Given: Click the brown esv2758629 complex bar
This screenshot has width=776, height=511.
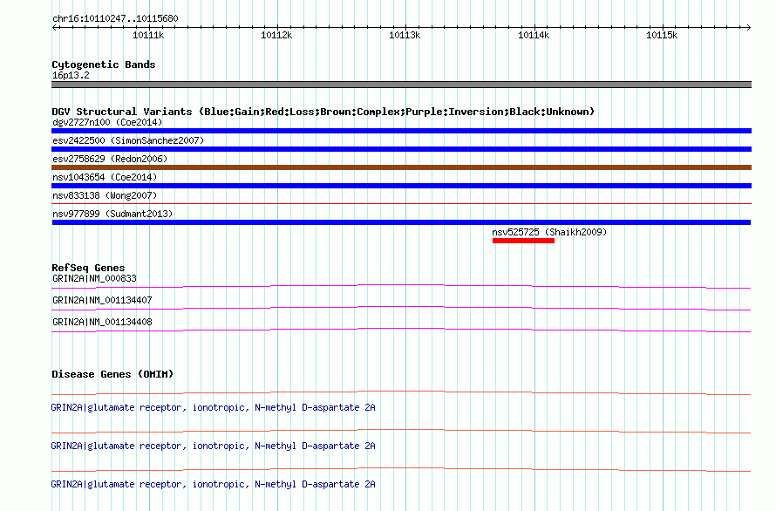Looking at the screenshot, I should click(x=401, y=167).
